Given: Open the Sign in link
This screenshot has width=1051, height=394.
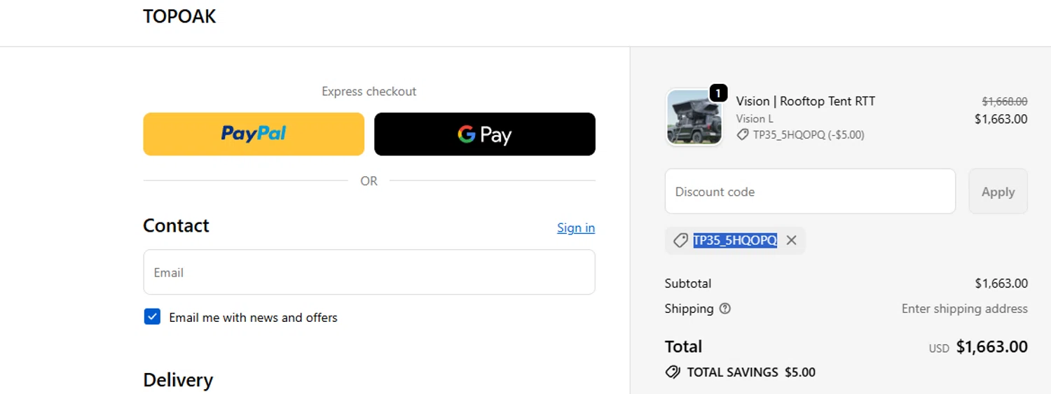Looking at the screenshot, I should [x=575, y=228].
